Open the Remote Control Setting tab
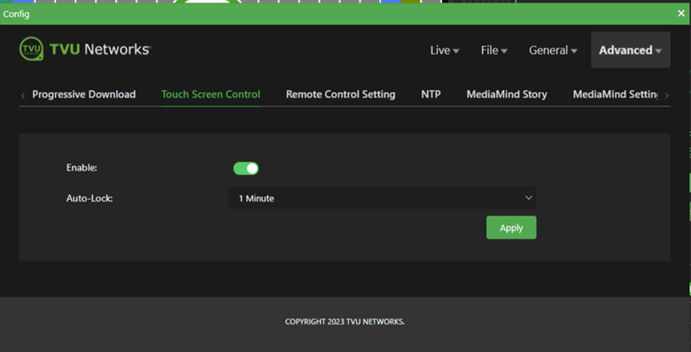Screen dimensions: 691x352 pyautogui.click(x=340, y=95)
